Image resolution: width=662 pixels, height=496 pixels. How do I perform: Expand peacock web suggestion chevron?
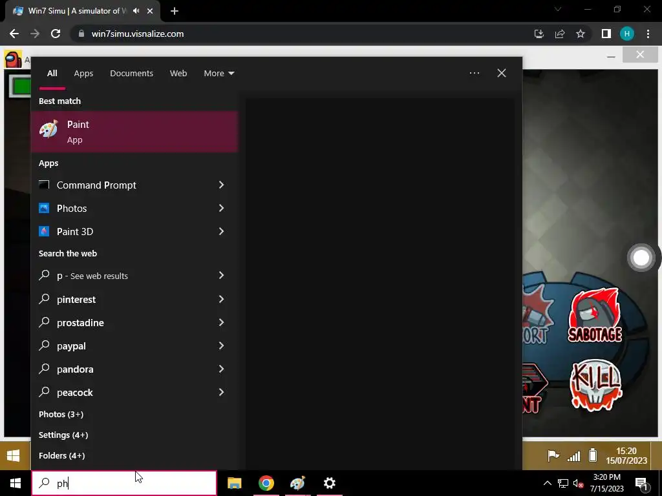(221, 392)
